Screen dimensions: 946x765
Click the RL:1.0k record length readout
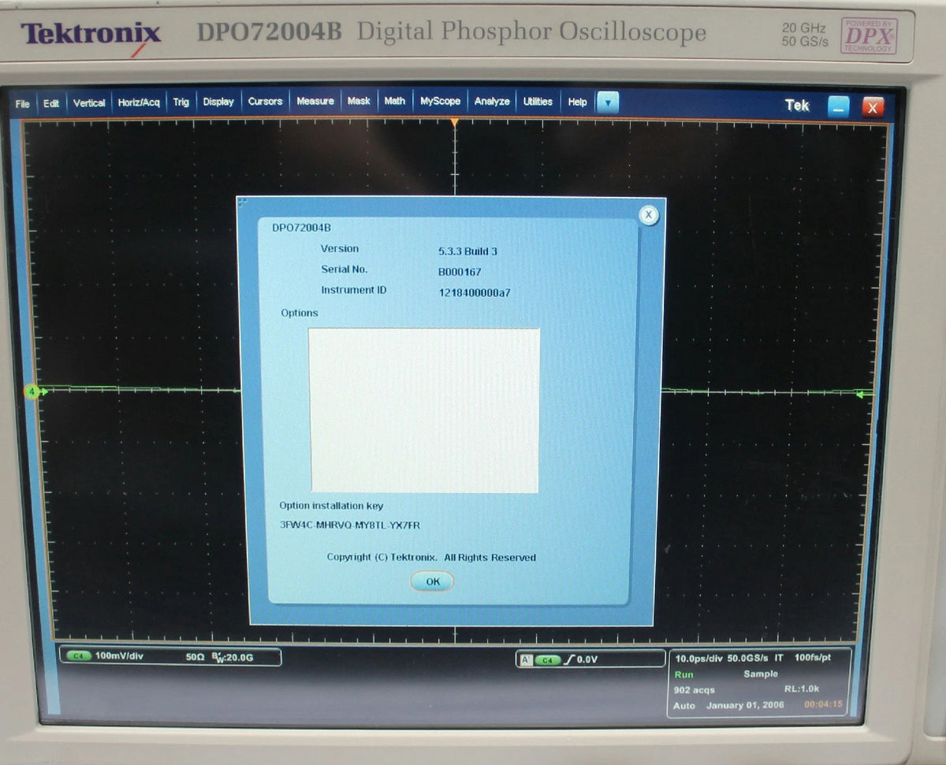point(802,689)
